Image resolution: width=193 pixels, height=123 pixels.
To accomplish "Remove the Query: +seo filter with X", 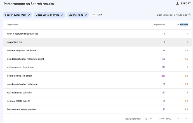I will [86, 15].
